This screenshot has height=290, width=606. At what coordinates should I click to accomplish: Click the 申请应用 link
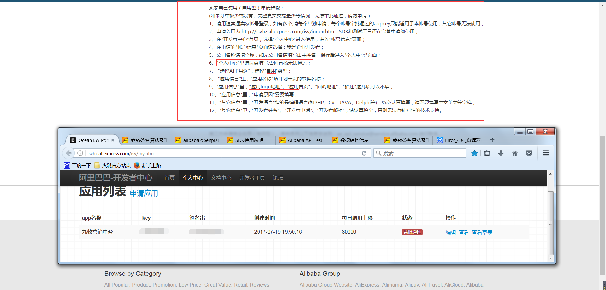(x=144, y=193)
